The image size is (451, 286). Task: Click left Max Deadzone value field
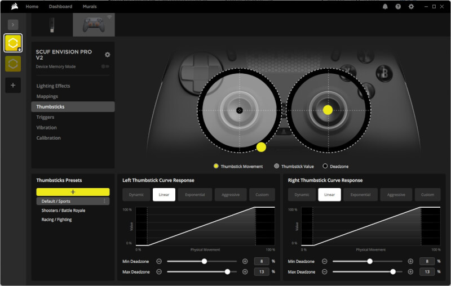(262, 271)
